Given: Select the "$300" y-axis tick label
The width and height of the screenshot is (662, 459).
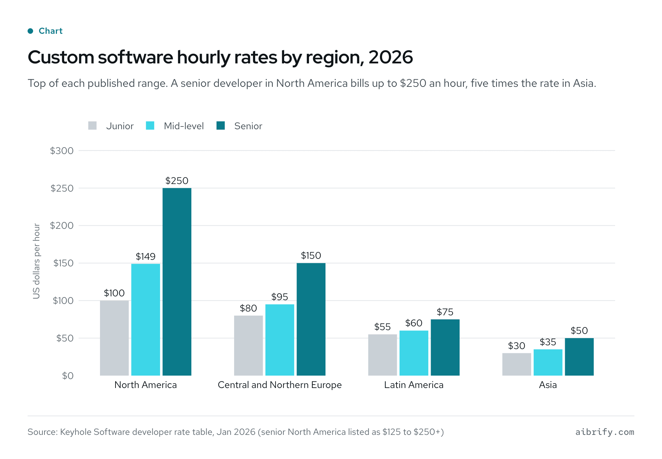Looking at the screenshot, I should [62, 151].
